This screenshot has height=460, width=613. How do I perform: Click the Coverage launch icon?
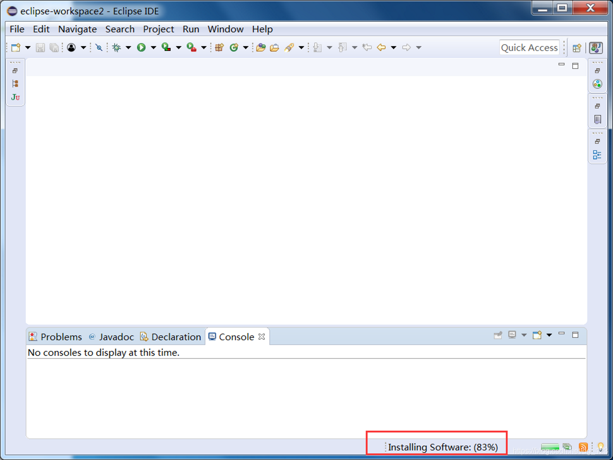[x=166, y=47]
